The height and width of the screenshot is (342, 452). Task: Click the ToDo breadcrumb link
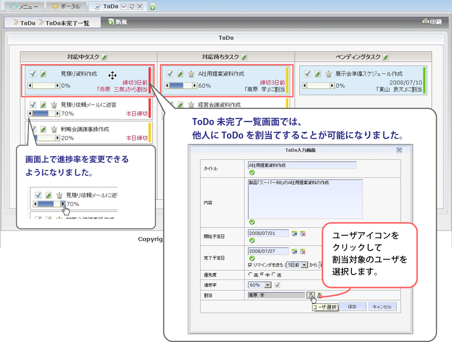click(x=28, y=23)
